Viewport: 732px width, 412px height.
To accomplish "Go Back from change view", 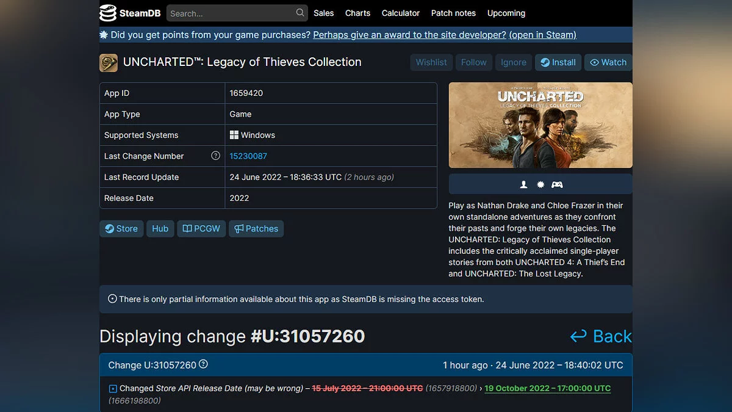I will [x=601, y=336].
